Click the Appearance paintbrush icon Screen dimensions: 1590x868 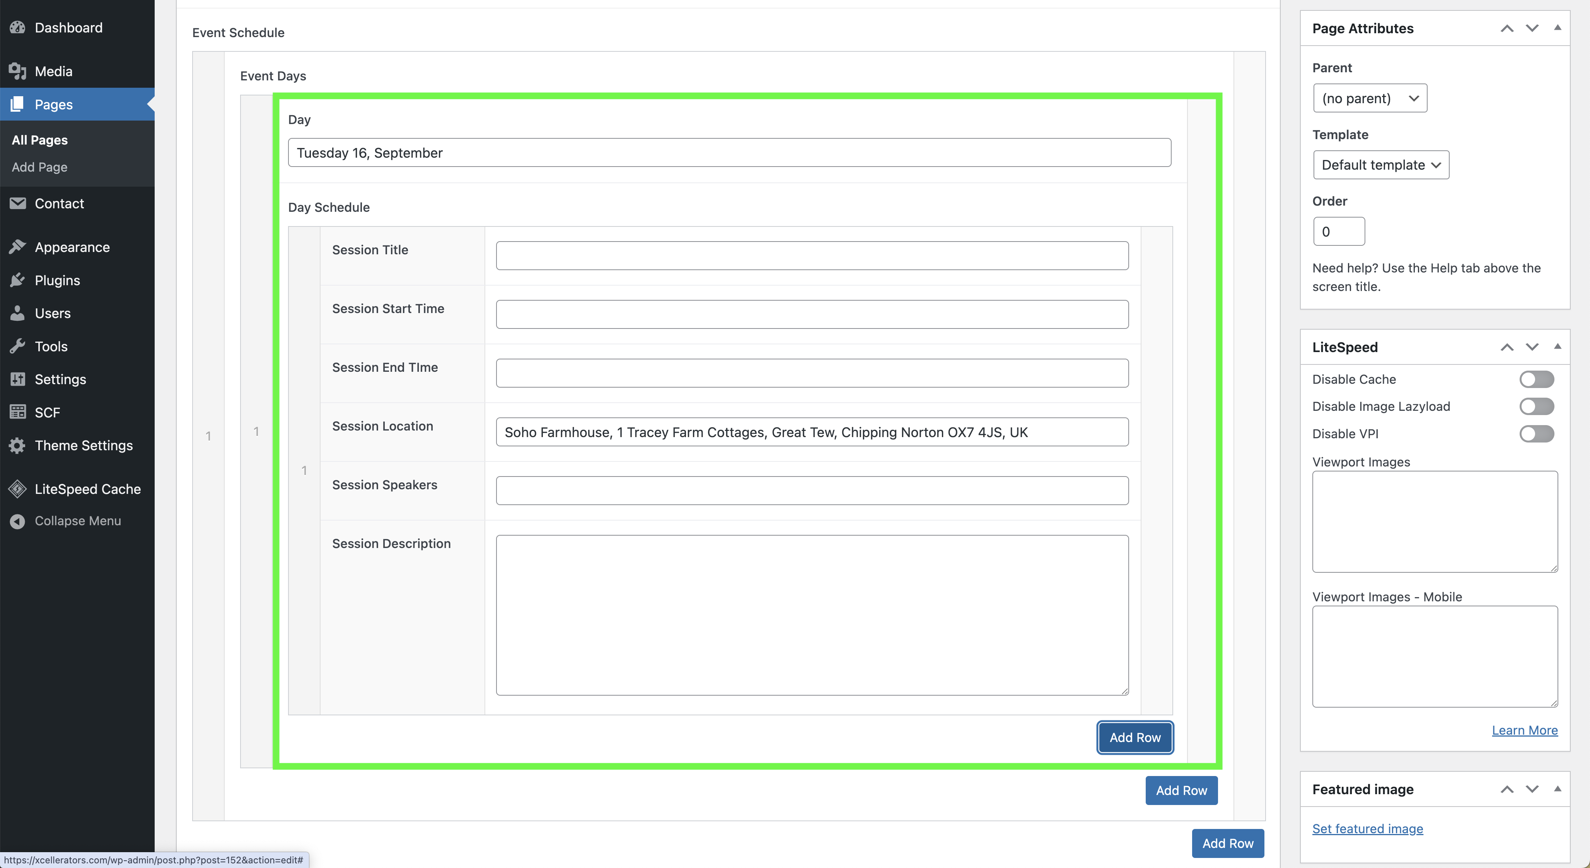[17, 247]
